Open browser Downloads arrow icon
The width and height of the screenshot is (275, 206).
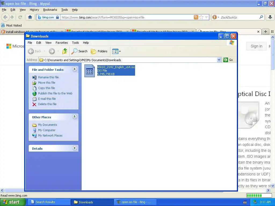pyautogui.click(x=270, y=17)
